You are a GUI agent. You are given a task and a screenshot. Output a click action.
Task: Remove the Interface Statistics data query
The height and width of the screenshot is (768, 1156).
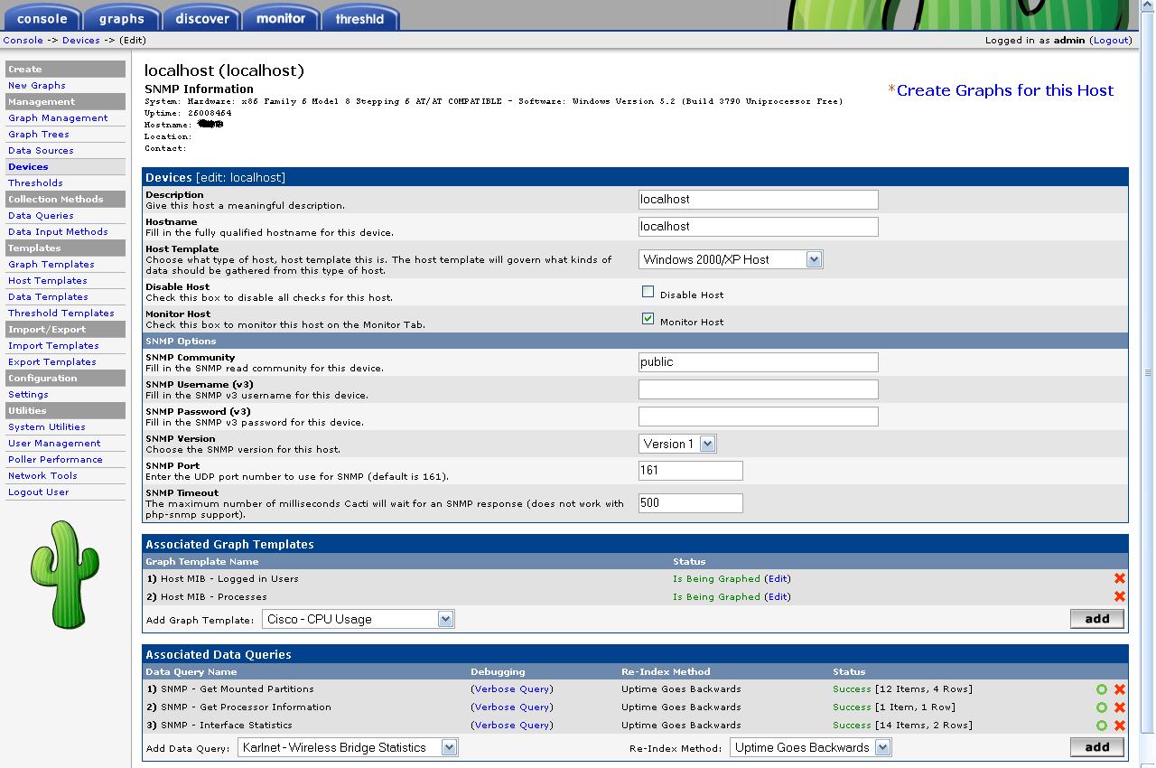(x=1120, y=726)
